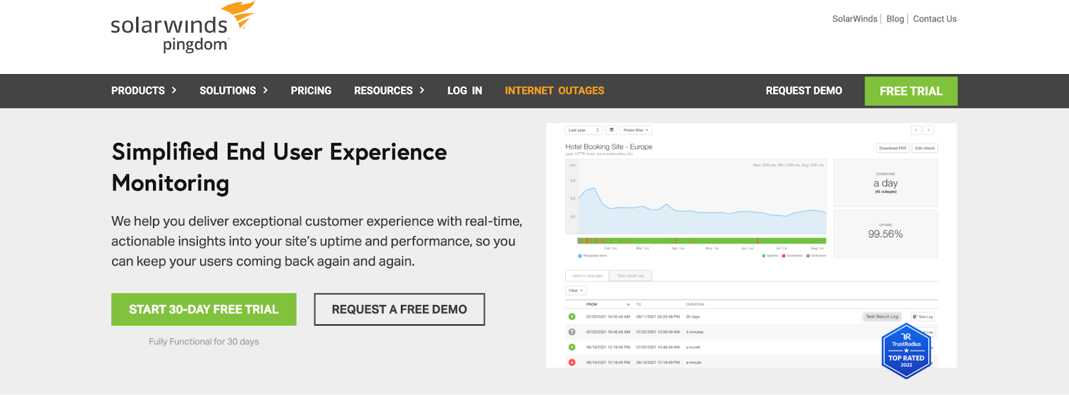
Task: Click gray unknown status icon for 4 minutes row
Action: coord(572,332)
